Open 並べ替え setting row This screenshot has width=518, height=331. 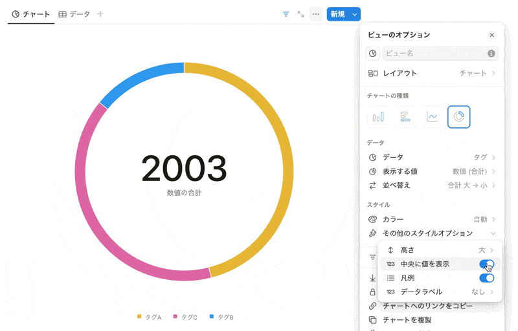(x=432, y=186)
